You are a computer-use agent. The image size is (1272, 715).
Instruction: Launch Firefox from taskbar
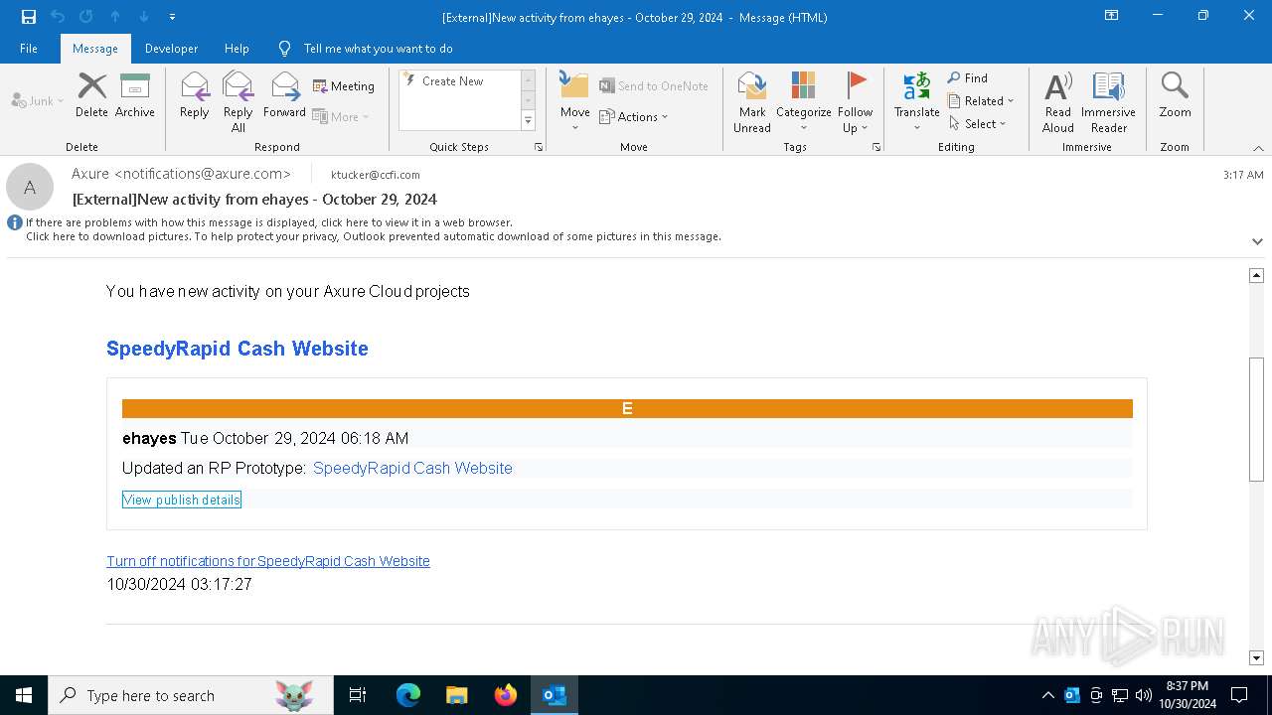click(506, 695)
